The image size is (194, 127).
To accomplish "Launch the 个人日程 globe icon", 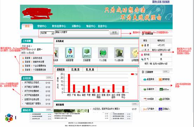I will (103, 53).
